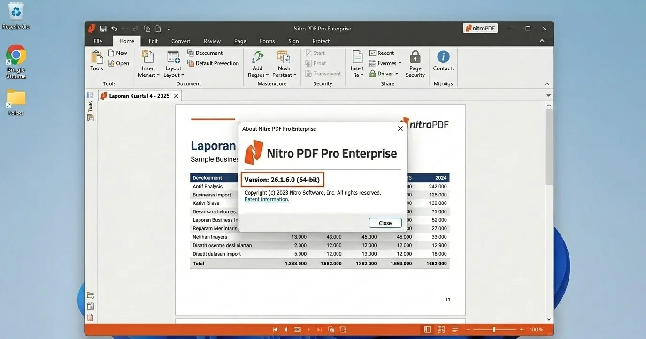Screen dimensions: 646x339
Task: Click the Development column header
Action: click(x=208, y=178)
